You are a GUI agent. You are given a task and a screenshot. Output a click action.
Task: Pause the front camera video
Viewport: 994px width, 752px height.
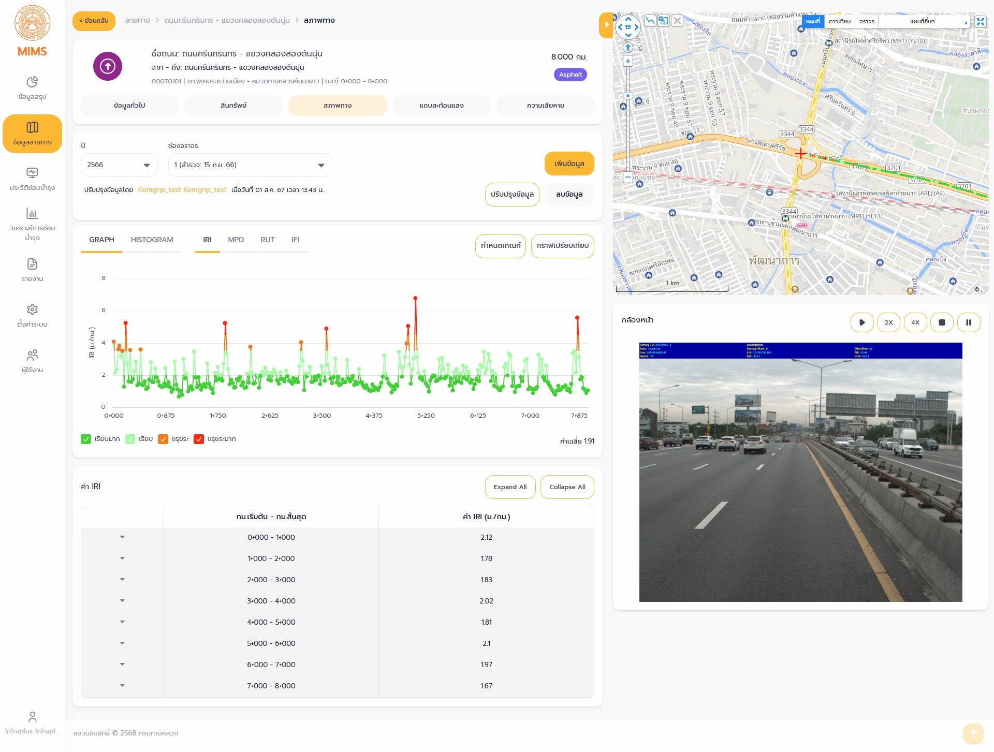(968, 322)
